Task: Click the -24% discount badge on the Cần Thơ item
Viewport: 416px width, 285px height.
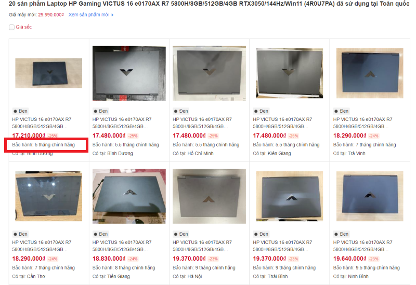Action: pos(53,259)
